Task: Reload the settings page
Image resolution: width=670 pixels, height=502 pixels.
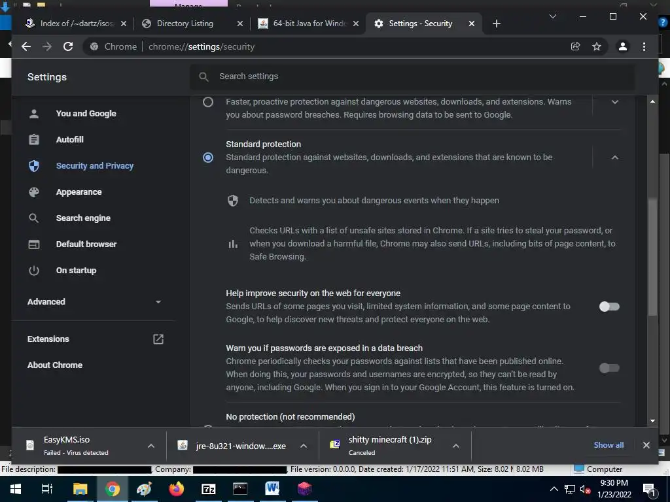Action: pos(68,46)
